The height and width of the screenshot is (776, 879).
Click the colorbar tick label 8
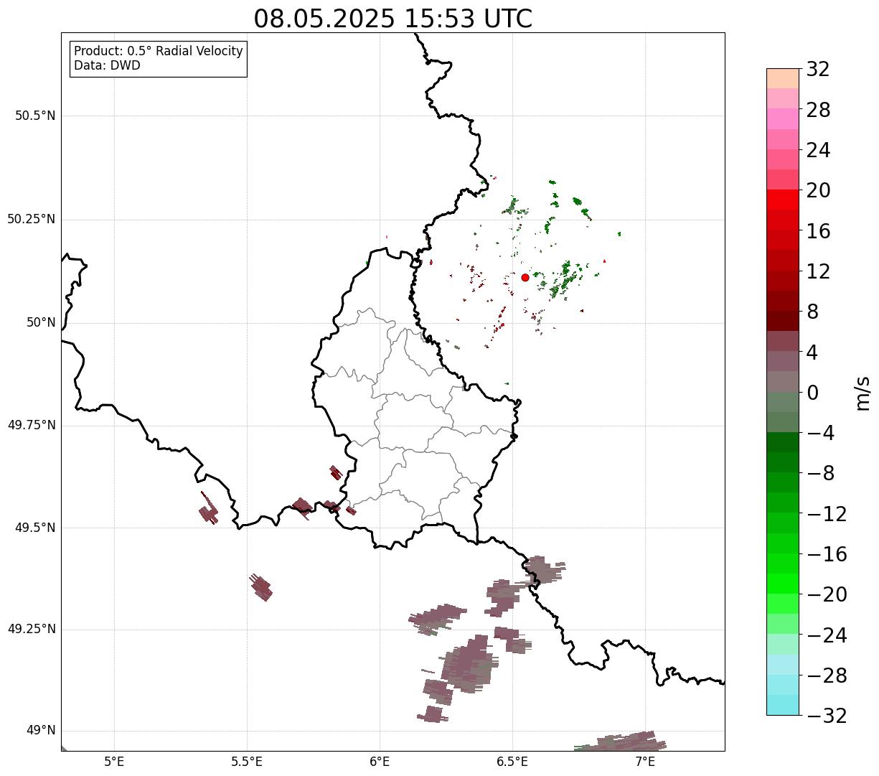click(x=812, y=312)
